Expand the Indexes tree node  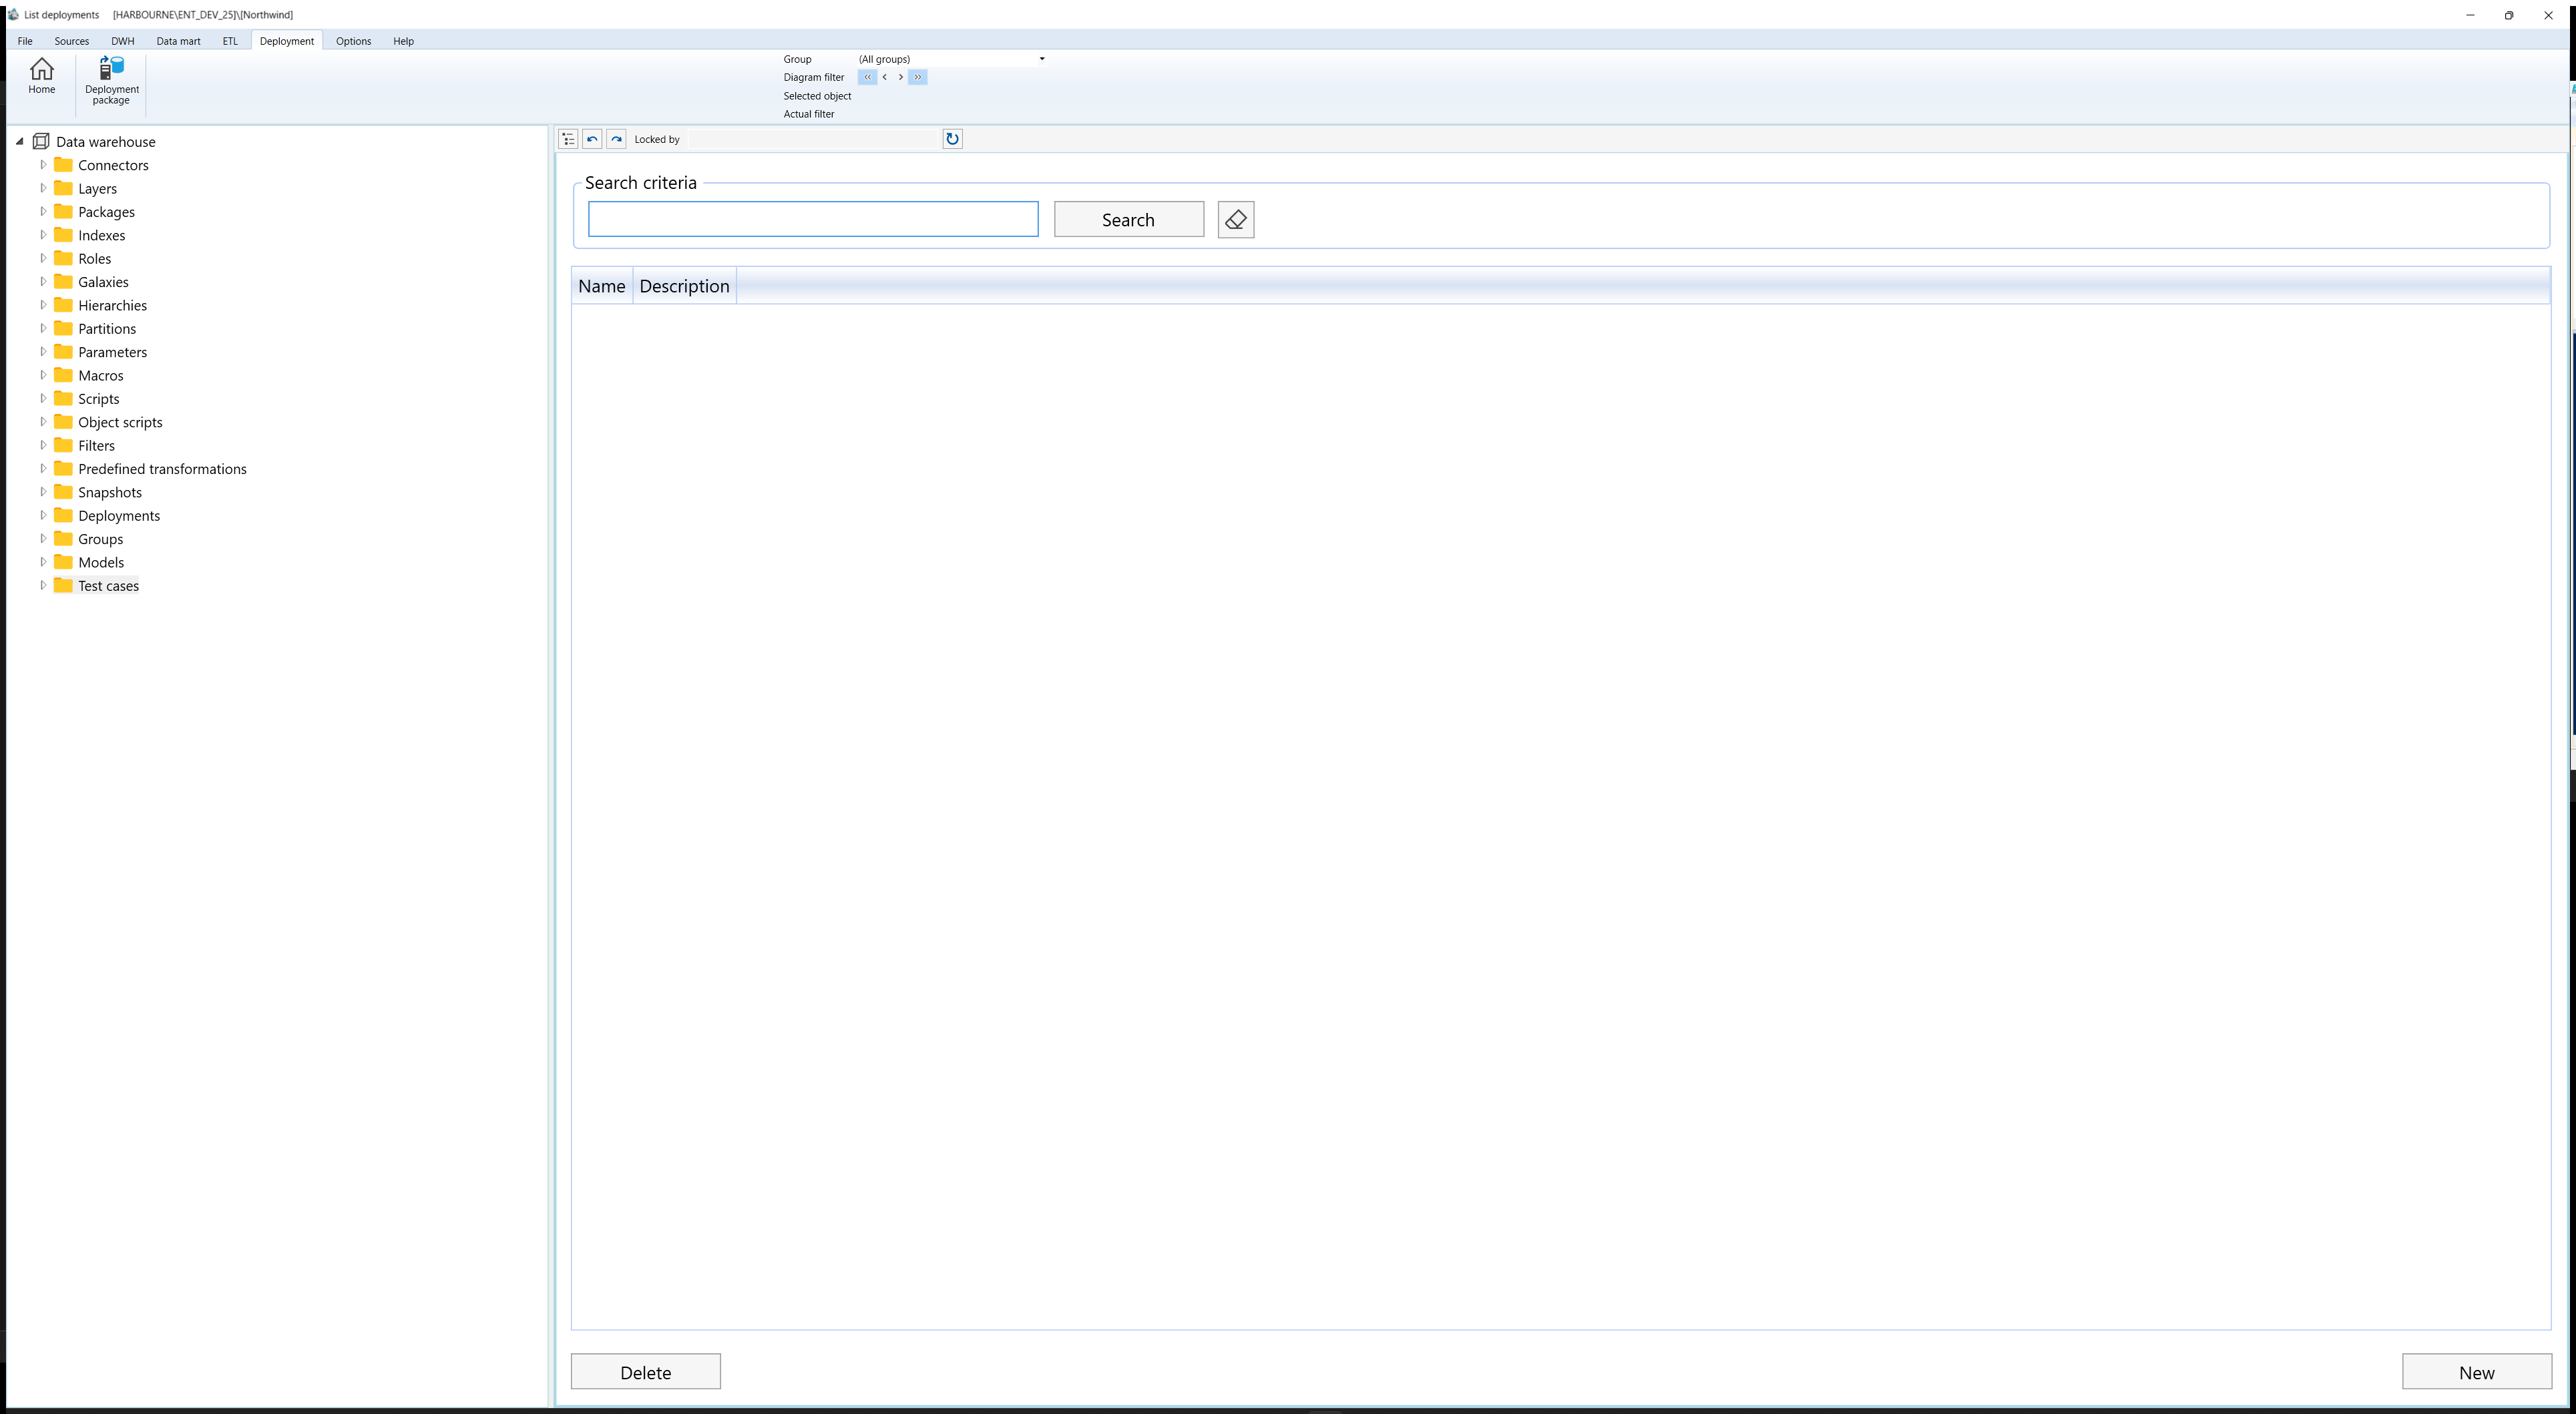43,235
